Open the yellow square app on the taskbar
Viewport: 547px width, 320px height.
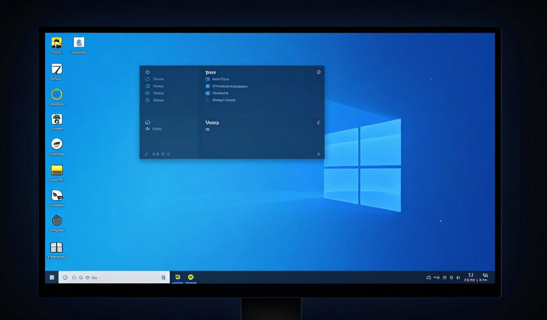tap(177, 277)
